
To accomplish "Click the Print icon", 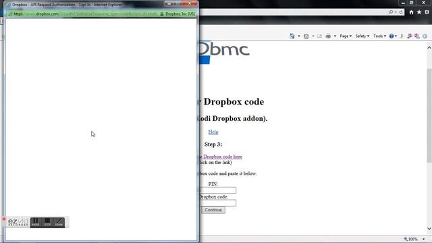I will pos(328,36).
